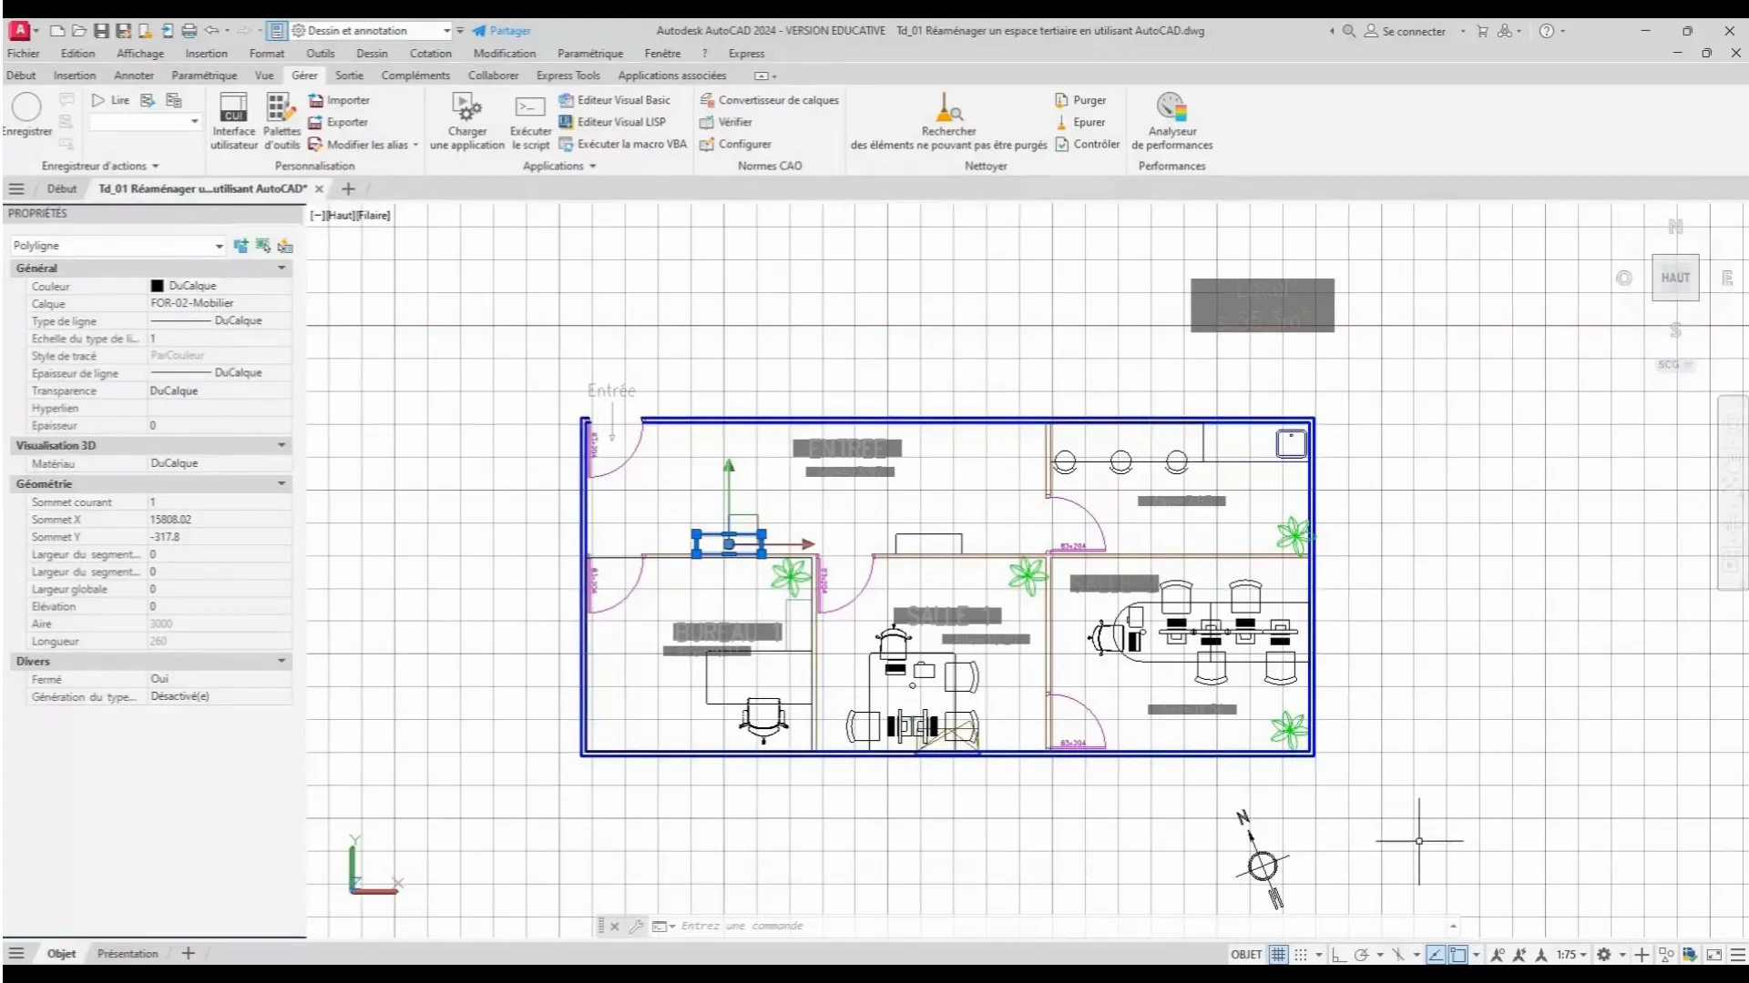Toggle 2D object snap in status bar
Image resolution: width=1749 pixels, height=983 pixels.
pos(1458,955)
